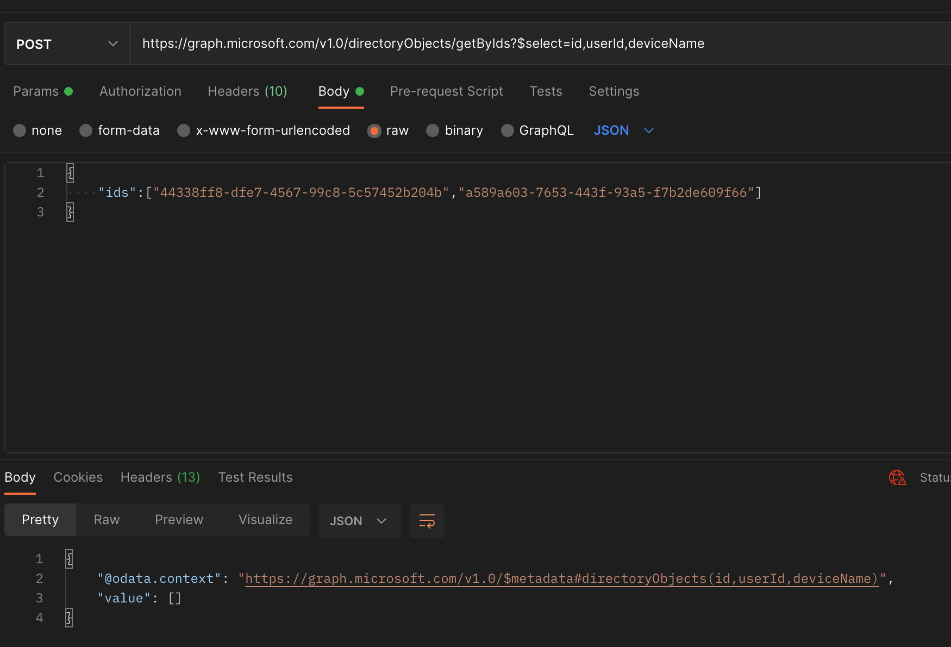Click the "@odata.context" key in response
The image size is (951, 647).
point(159,578)
